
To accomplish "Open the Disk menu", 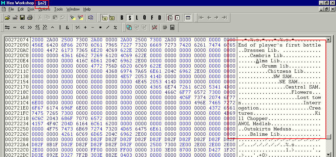I will [31, 9].
